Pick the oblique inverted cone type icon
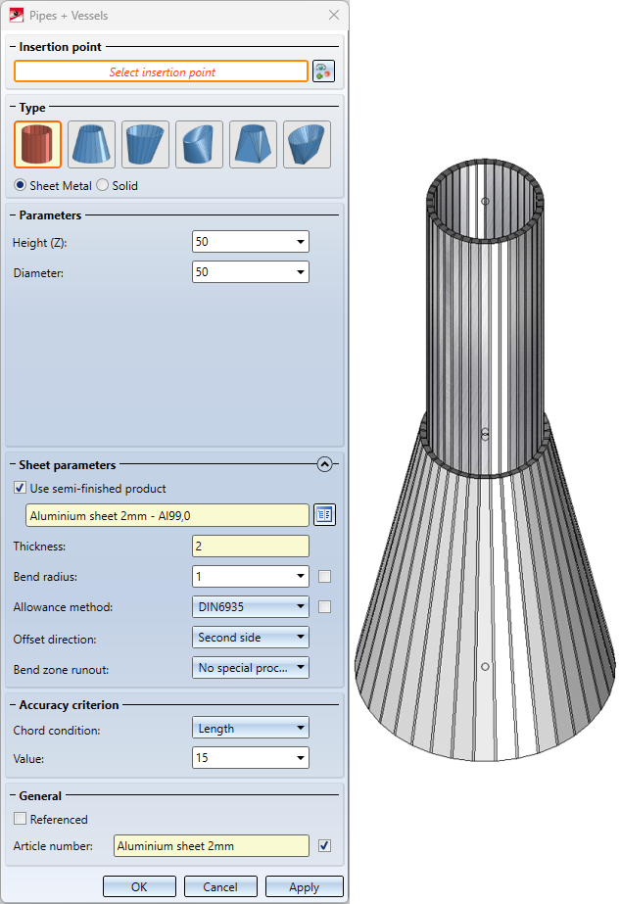 pos(307,144)
